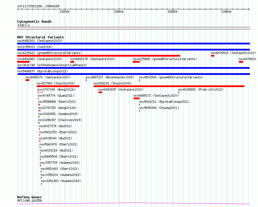Screen dimensions: 258x207
Task: Click the DGV Structural Variants track heading
Action: [41, 37]
